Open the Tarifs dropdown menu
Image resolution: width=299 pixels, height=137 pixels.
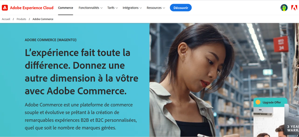coord(112,8)
